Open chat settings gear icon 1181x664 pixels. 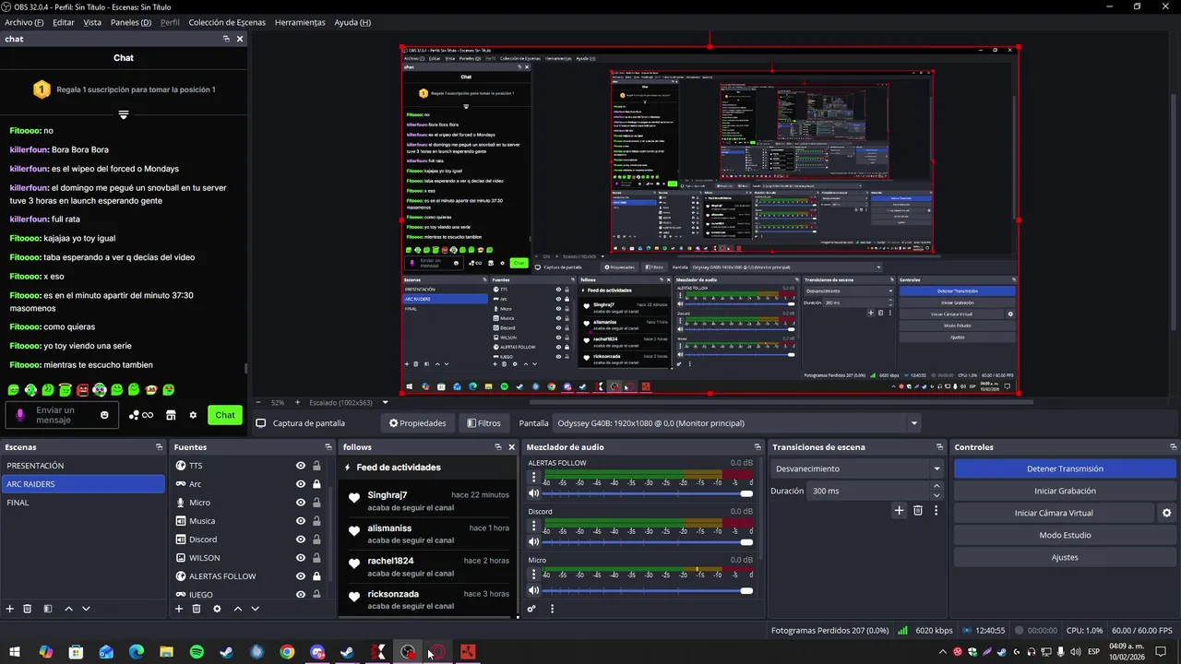click(193, 415)
